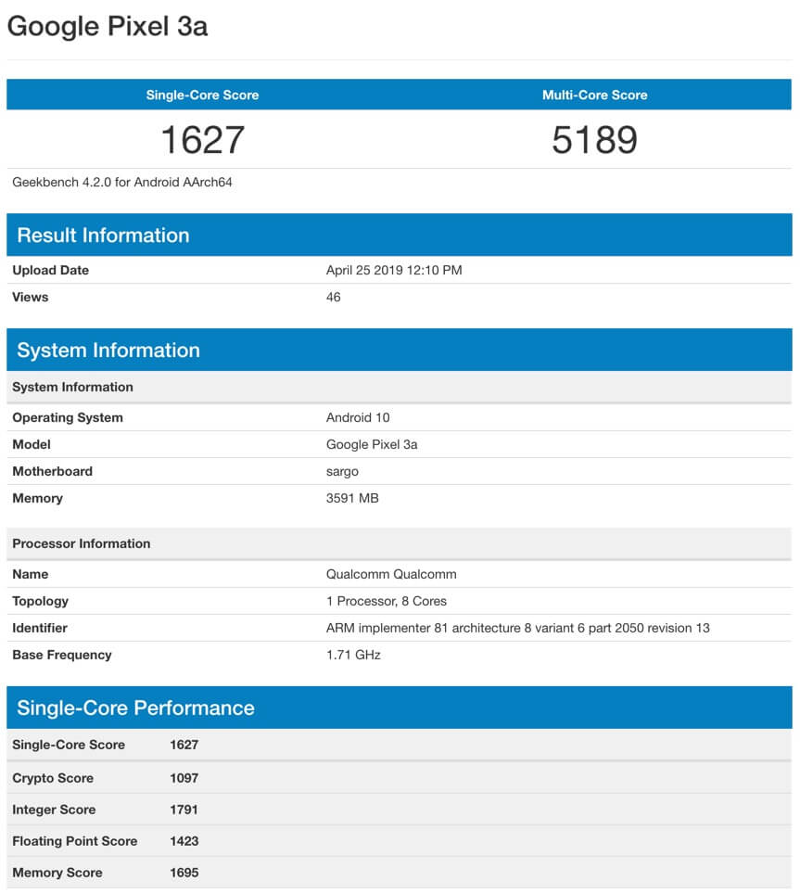The image size is (800, 893).
Task: Click the "Qualcomm Qualcomm" processor name
Action: [x=391, y=574]
